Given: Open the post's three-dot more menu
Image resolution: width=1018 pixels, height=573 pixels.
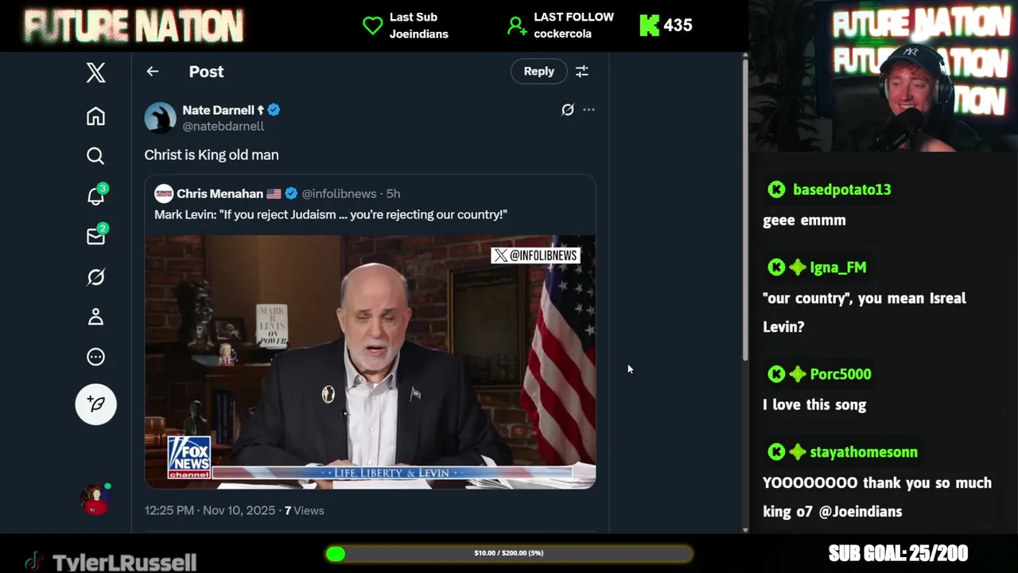Looking at the screenshot, I should [x=589, y=110].
